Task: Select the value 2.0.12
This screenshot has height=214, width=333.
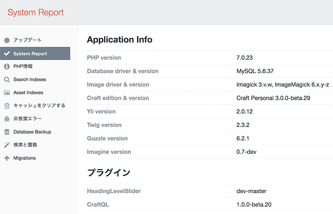Action: click(x=245, y=111)
